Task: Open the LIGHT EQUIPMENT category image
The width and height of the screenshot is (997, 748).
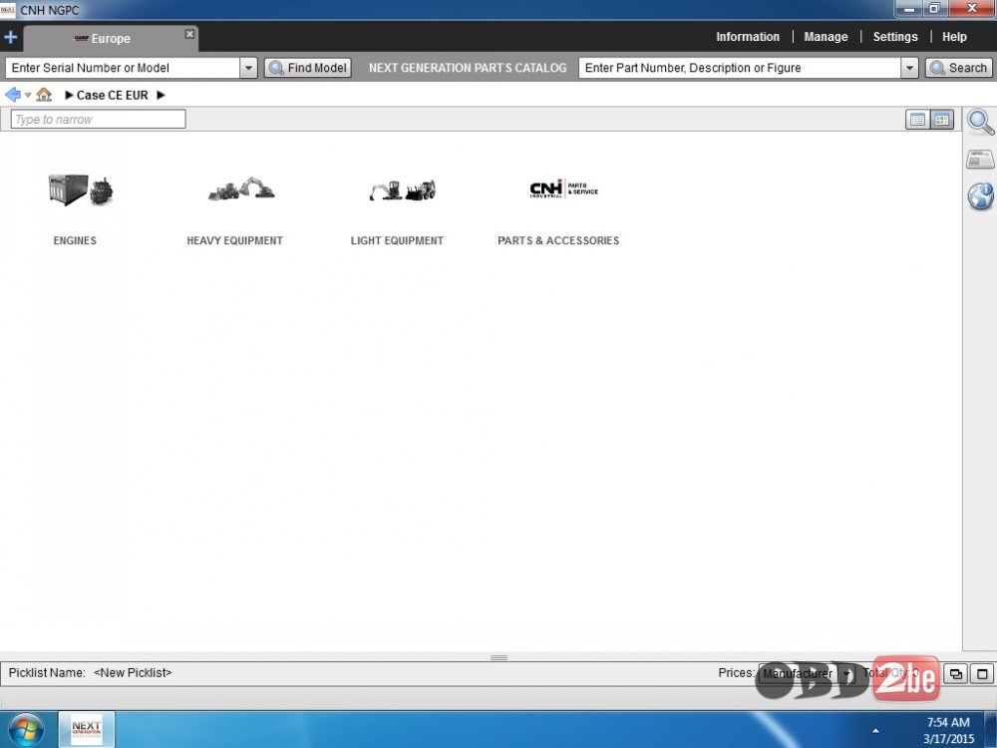Action: 403,189
